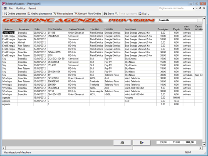
Task: Click contract code 6546541654
Action: coord(57,72)
